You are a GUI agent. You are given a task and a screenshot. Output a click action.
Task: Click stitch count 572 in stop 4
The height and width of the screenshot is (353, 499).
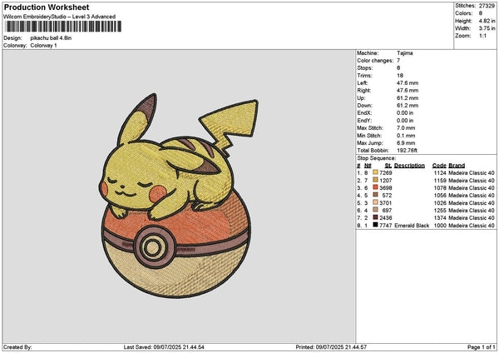coord(387,196)
